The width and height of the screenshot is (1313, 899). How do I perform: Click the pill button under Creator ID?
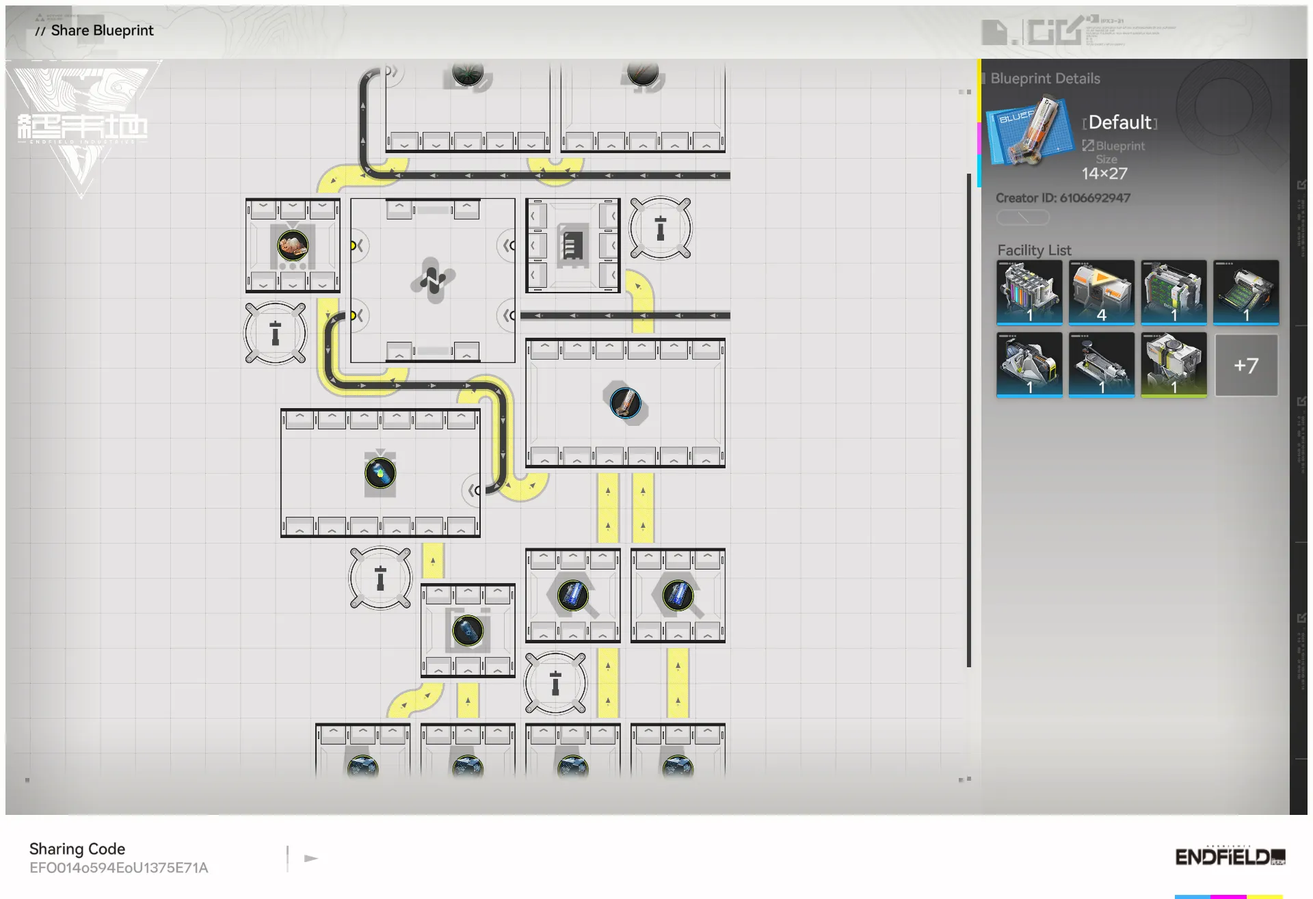(x=1022, y=217)
